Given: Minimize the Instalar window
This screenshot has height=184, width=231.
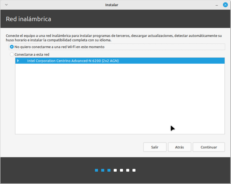Looking at the screenshot, I should click(217, 5).
